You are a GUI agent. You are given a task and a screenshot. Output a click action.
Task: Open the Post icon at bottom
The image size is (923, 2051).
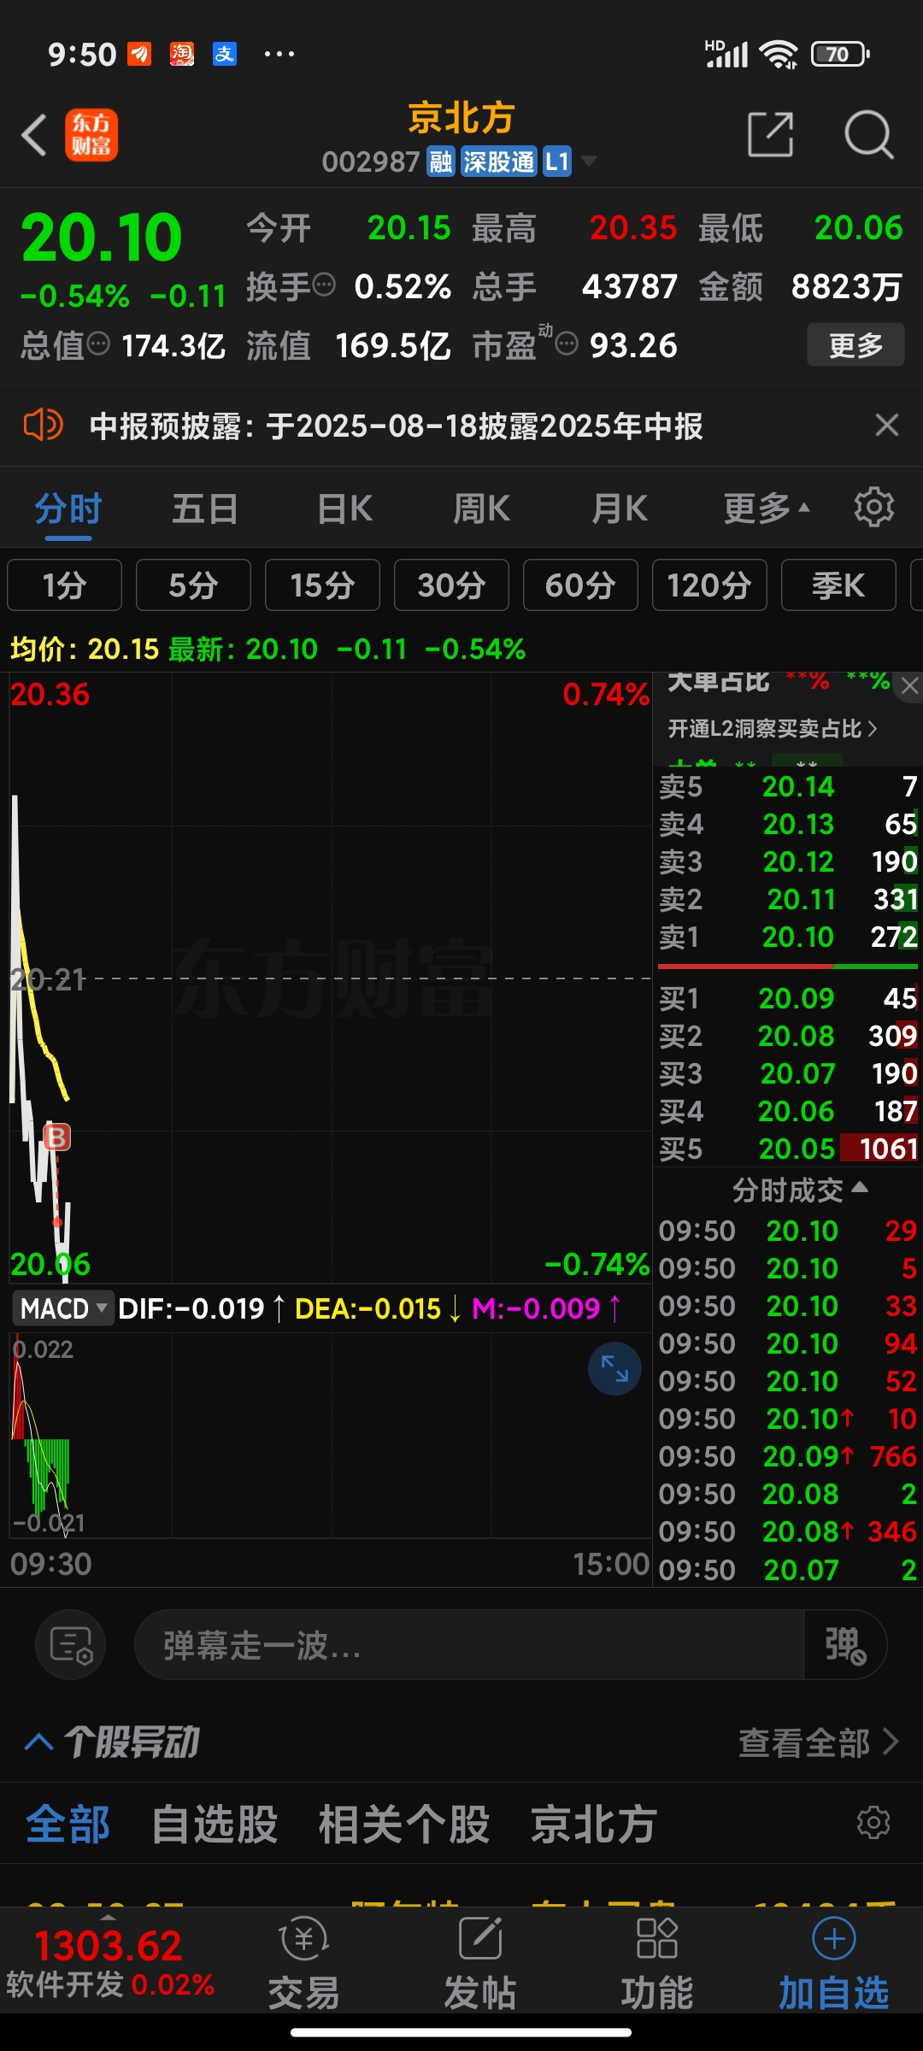pos(480,1962)
